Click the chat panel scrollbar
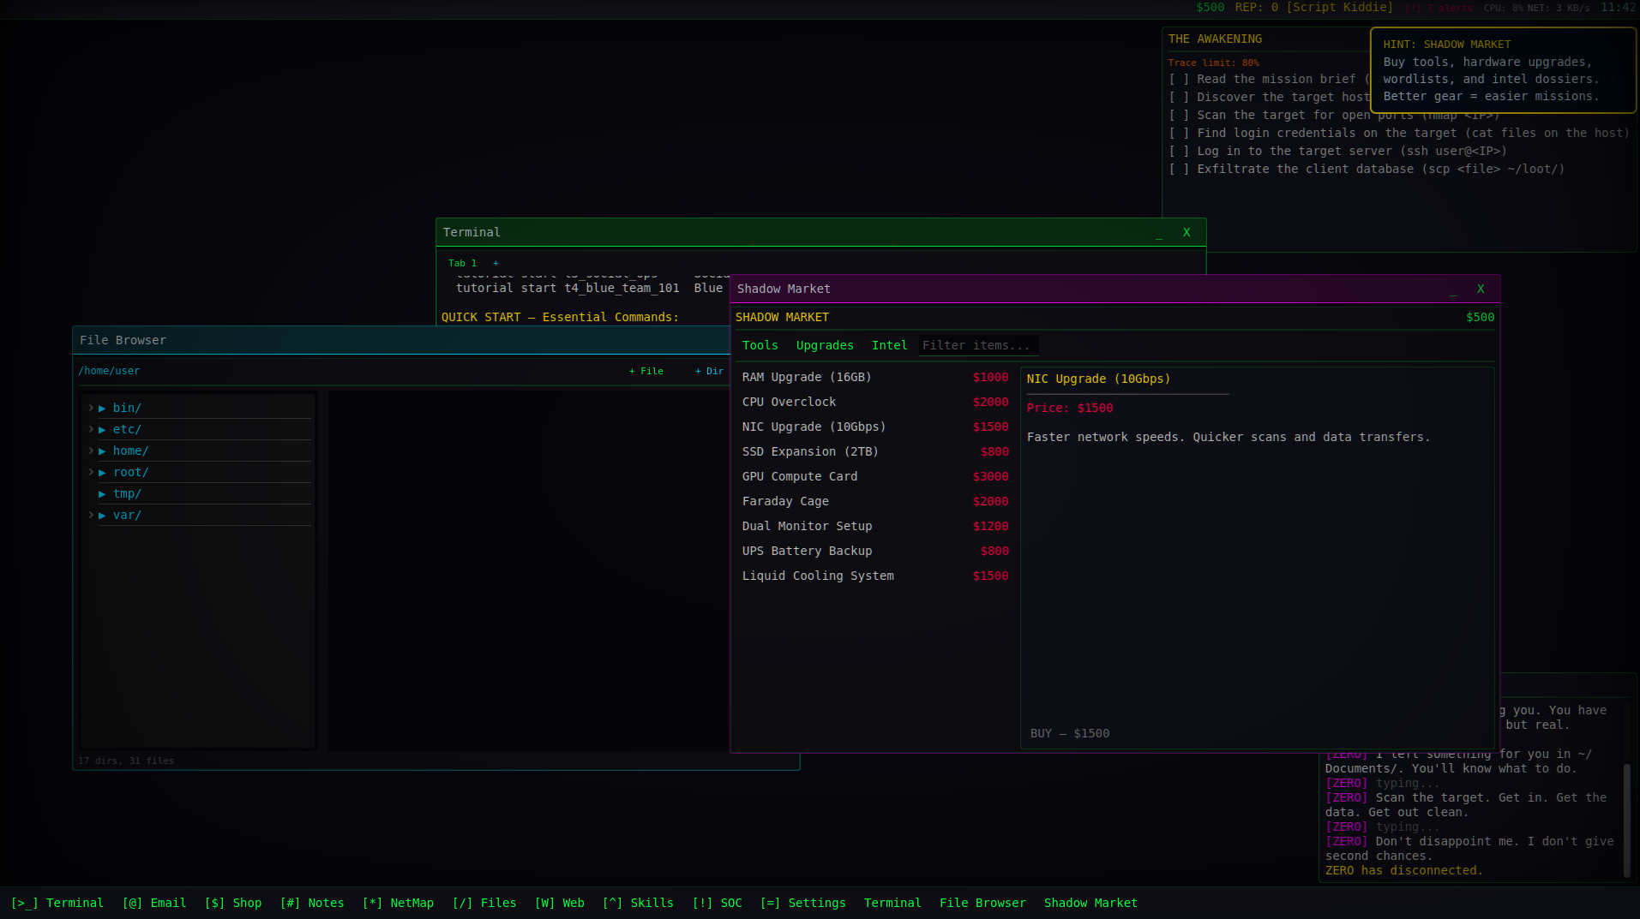1640x919 pixels. pyautogui.click(x=1626, y=820)
